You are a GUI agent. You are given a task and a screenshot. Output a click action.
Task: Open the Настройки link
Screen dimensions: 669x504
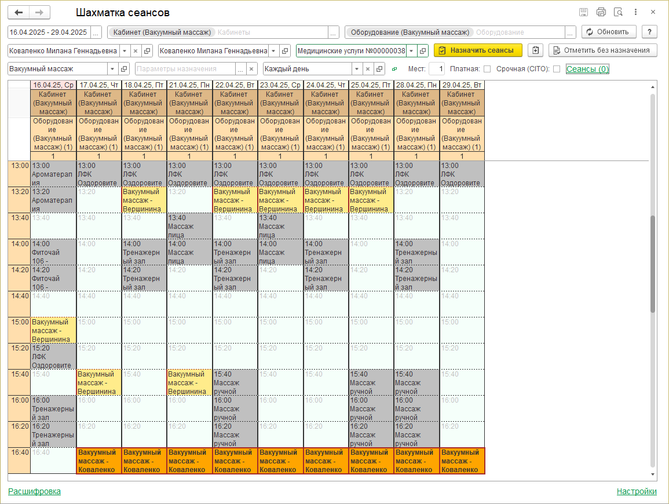coord(637,491)
